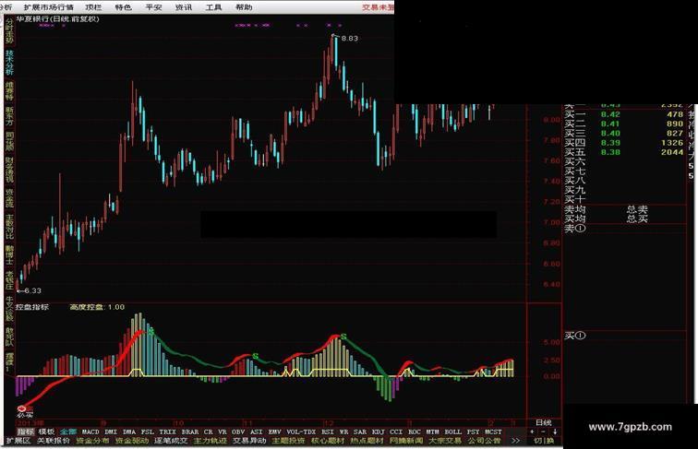
Task: Switch indicator to ROC
Action: coord(415,431)
